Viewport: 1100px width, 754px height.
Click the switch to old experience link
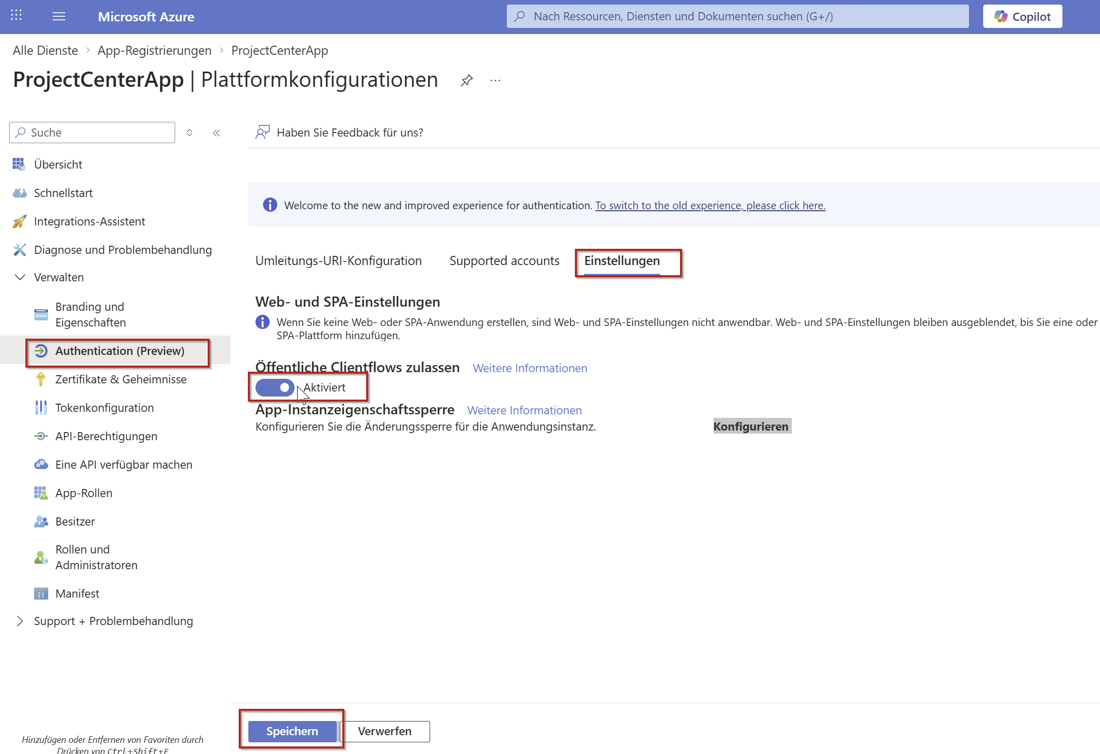pyautogui.click(x=710, y=205)
